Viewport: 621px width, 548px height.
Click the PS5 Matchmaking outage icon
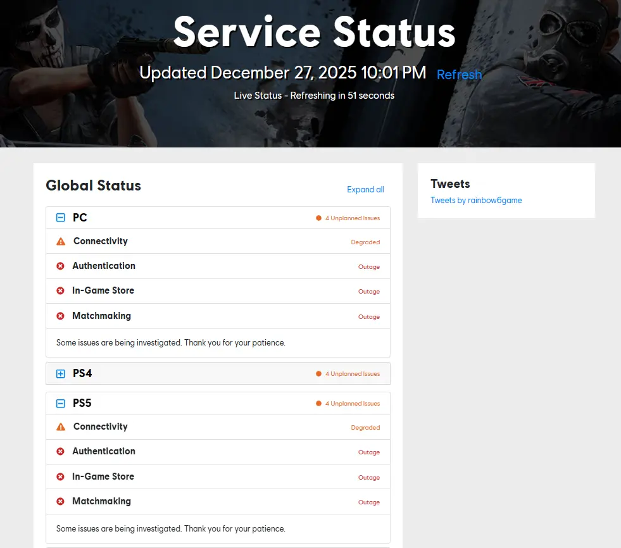[61, 501]
